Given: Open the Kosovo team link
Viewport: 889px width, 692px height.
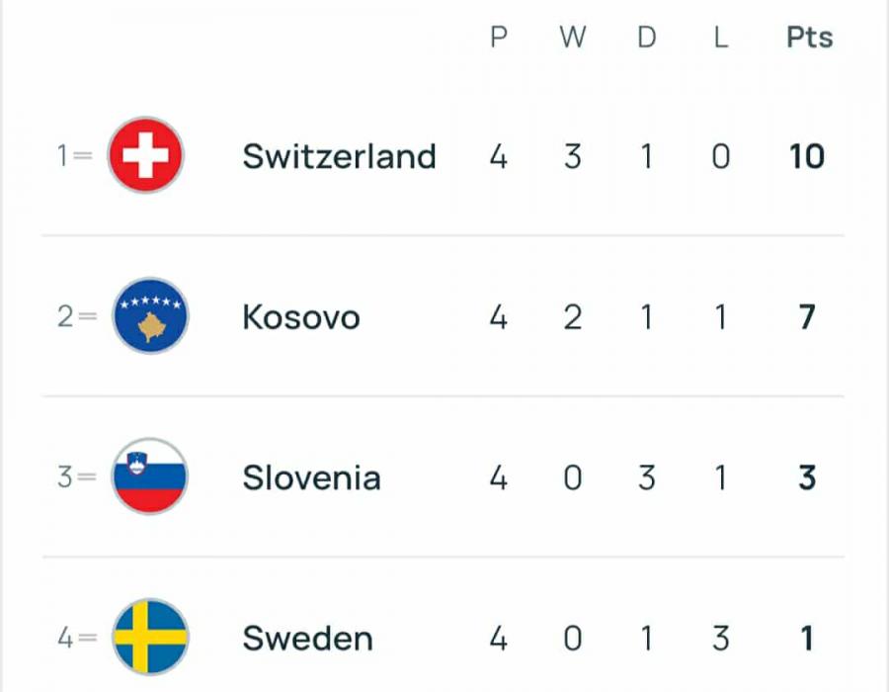Looking at the screenshot, I should tap(301, 317).
